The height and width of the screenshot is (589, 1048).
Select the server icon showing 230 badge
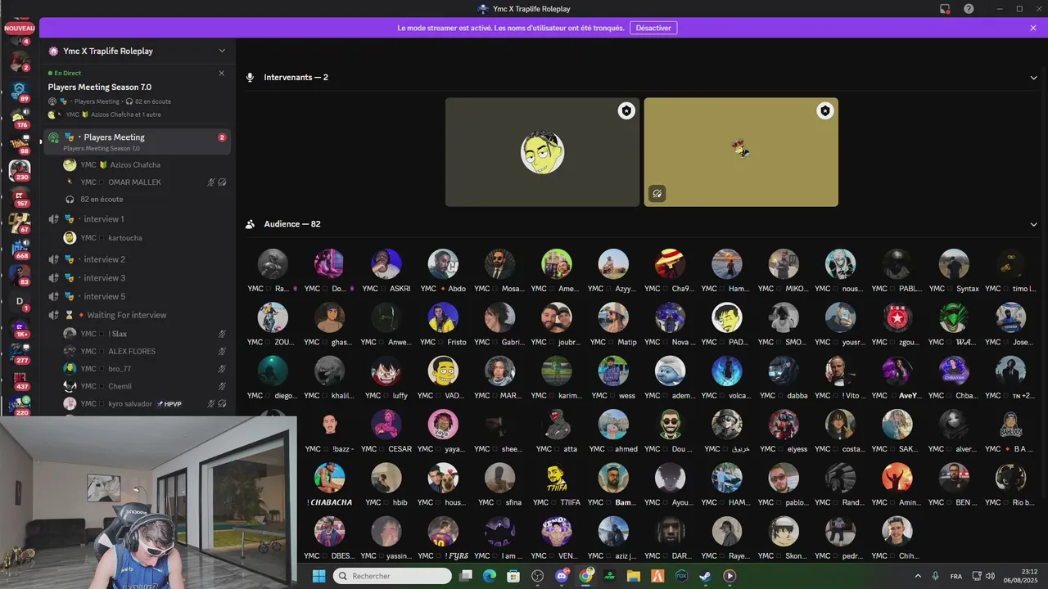19,170
